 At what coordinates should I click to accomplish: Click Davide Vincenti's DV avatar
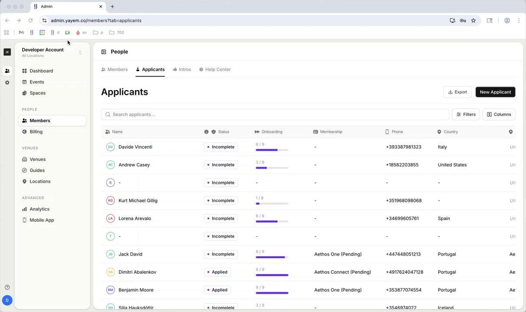(x=111, y=147)
